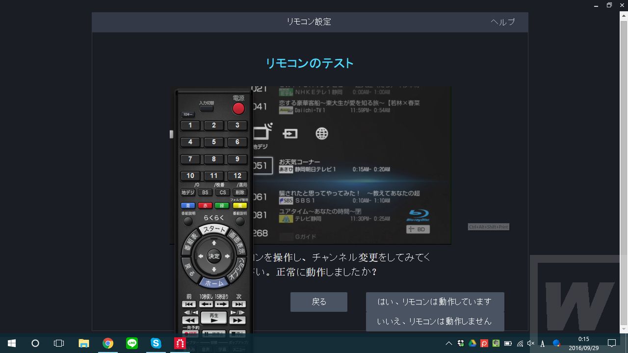
Task: Choose いいえ、リモコンは動作しません
Action: pos(435,321)
